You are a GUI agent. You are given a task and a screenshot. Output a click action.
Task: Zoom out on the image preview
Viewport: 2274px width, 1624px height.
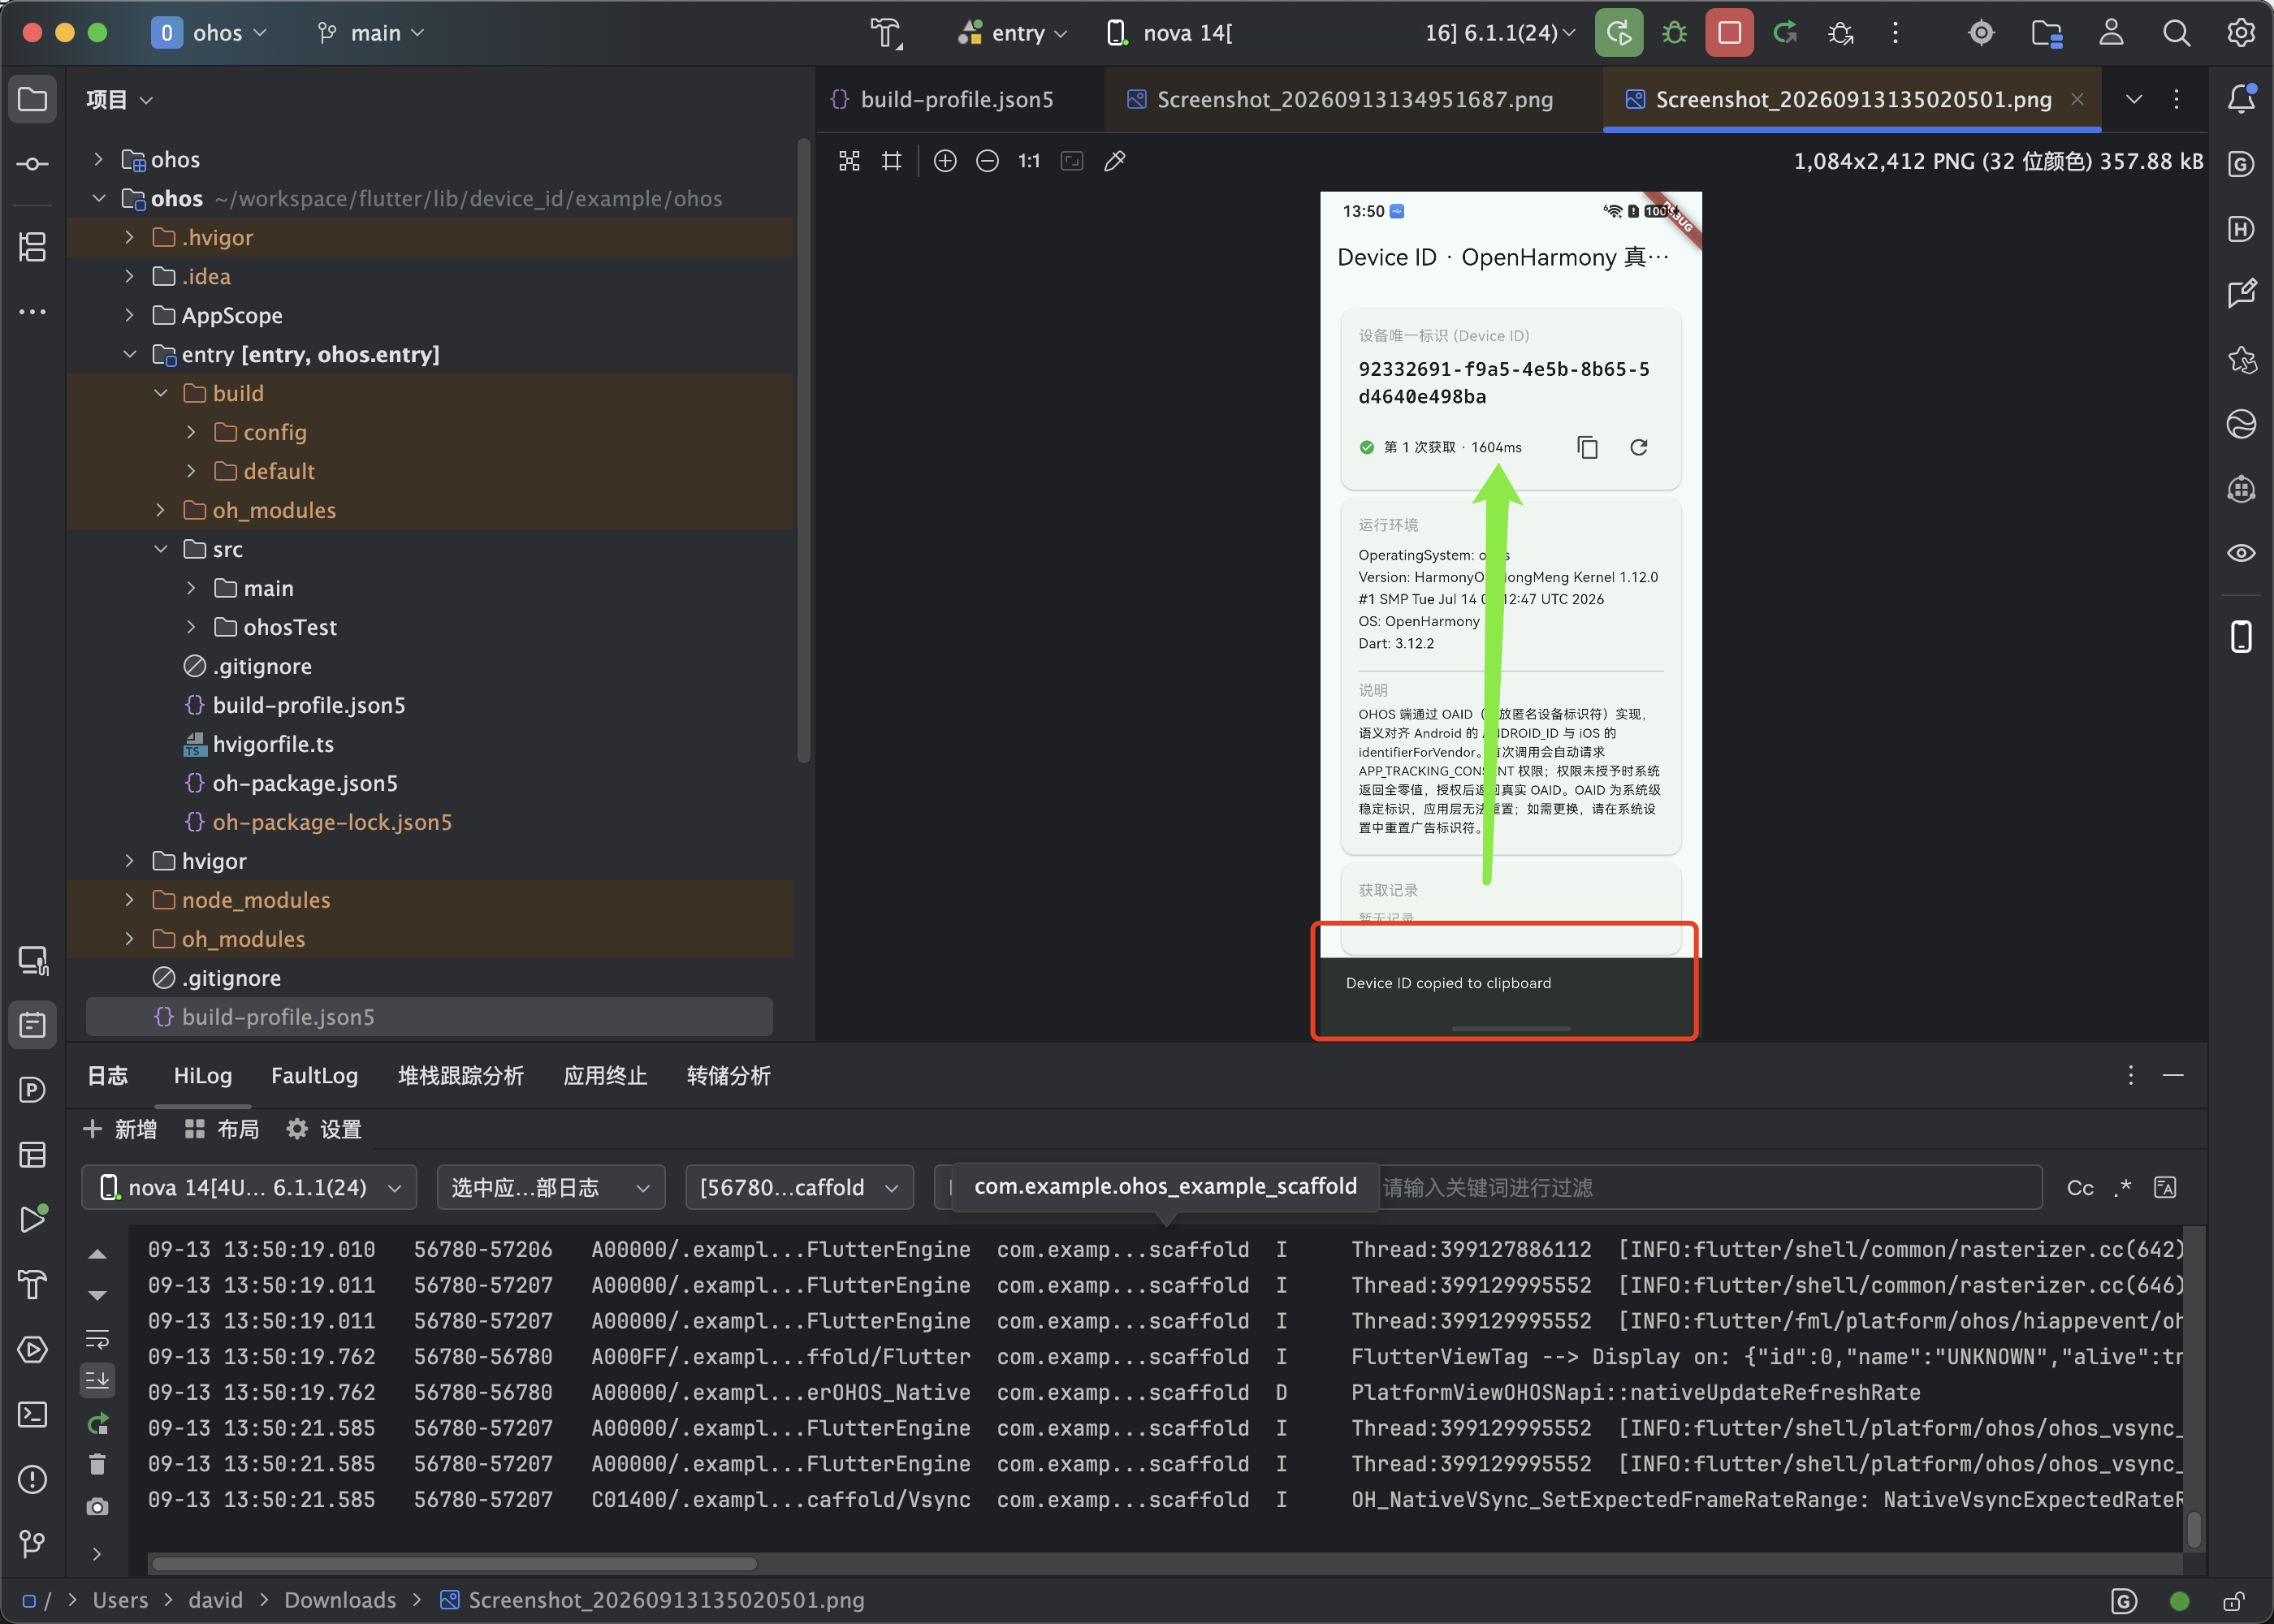coord(987,161)
